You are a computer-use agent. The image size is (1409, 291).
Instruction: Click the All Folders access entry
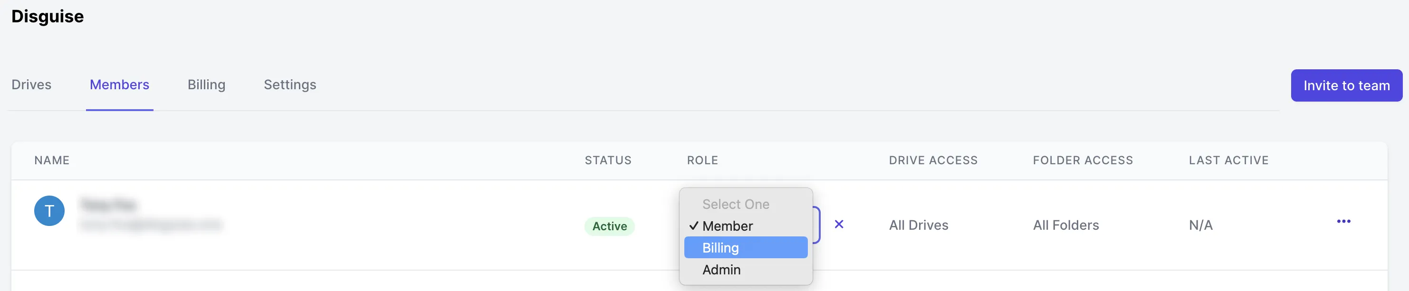1065,225
